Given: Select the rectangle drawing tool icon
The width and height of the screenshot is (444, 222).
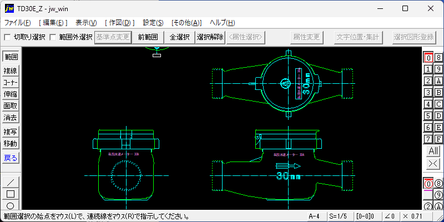Looking at the screenshot, I should (11, 194).
